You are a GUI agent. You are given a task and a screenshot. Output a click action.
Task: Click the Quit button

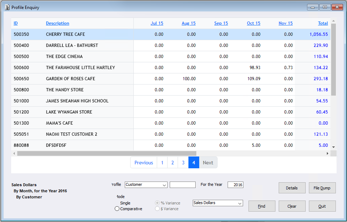pyautogui.click(x=322, y=206)
